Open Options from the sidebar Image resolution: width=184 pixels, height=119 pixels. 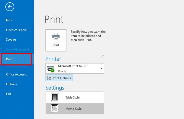[11, 84]
